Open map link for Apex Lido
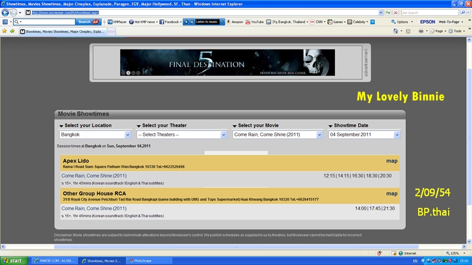The height and width of the screenshot is (265, 472). pos(391,161)
